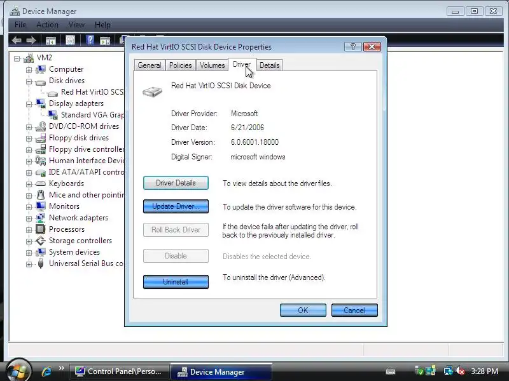
Task: Click the Update Driver button
Action: 176,206
